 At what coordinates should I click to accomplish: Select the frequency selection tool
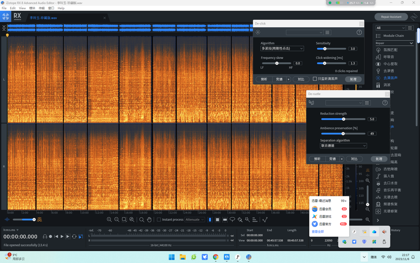coord(225,220)
